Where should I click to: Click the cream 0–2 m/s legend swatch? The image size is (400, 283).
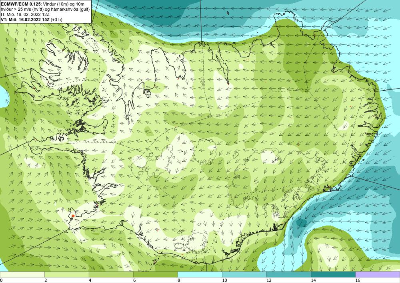tap(22, 274)
